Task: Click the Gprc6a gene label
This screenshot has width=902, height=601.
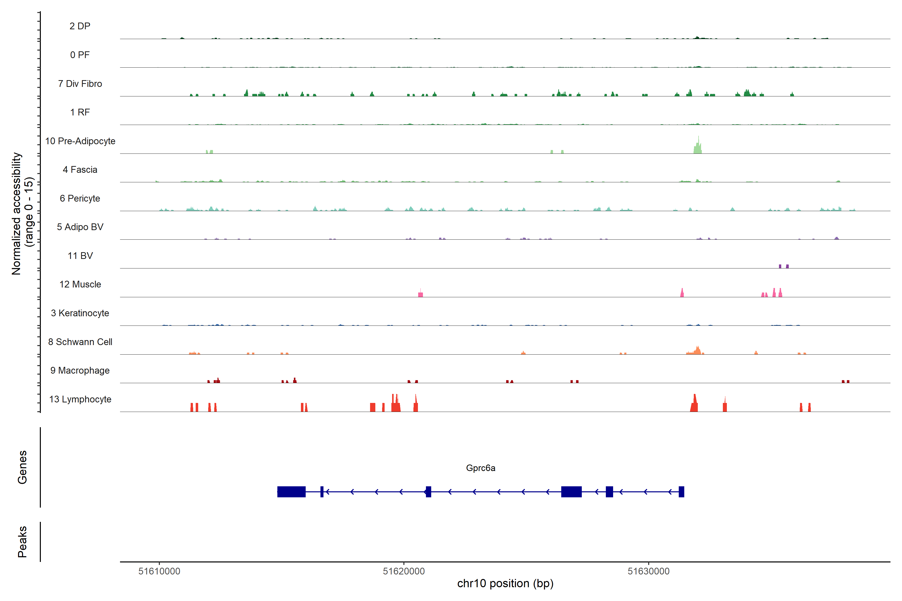Action: click(x=481, y=468)
